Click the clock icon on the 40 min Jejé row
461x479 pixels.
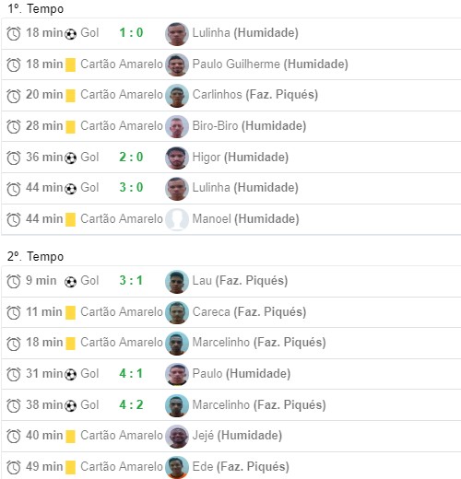coord(14,436)
